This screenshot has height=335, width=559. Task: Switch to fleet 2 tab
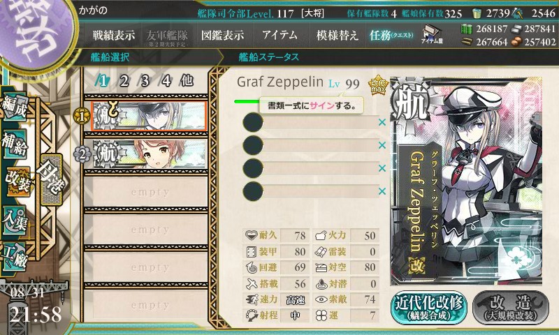124,81
